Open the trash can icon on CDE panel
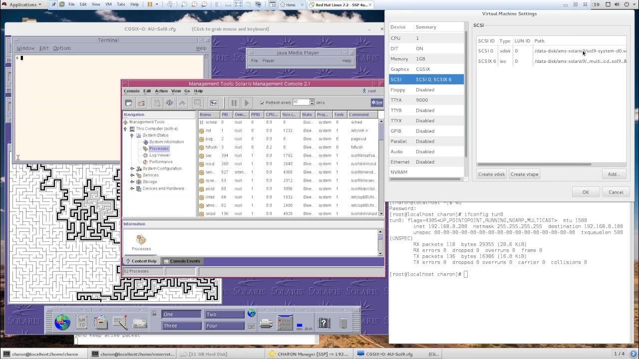Screen dimensions: 639x359 pos(343,323)
